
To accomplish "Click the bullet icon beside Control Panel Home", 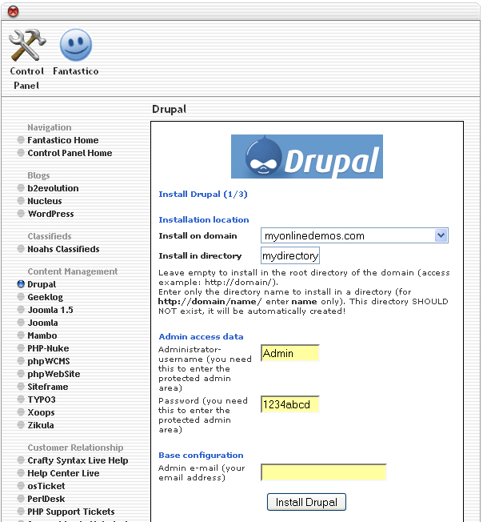I will point(21,153).
